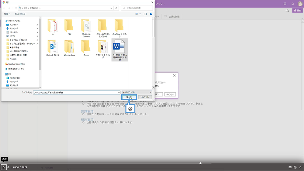Open the bk folder
Image resolution: width=304 pixels, height=171 pixels.
[x=52, y=27]
